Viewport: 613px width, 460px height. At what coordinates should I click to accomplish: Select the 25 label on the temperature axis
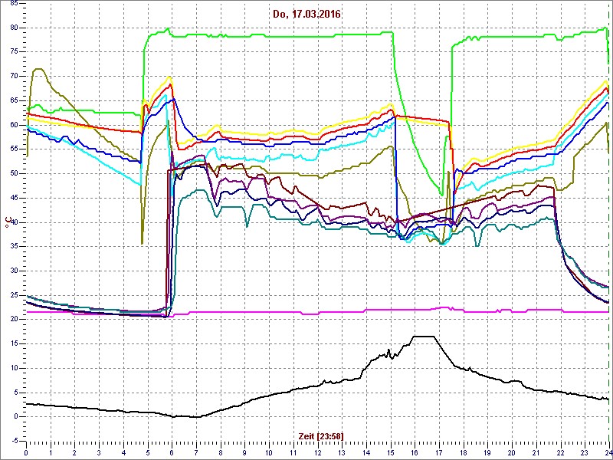tap(13, 295)
